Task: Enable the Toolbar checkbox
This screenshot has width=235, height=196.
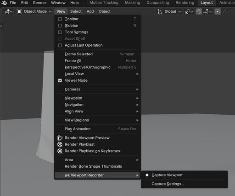Action: click(60, 19)
